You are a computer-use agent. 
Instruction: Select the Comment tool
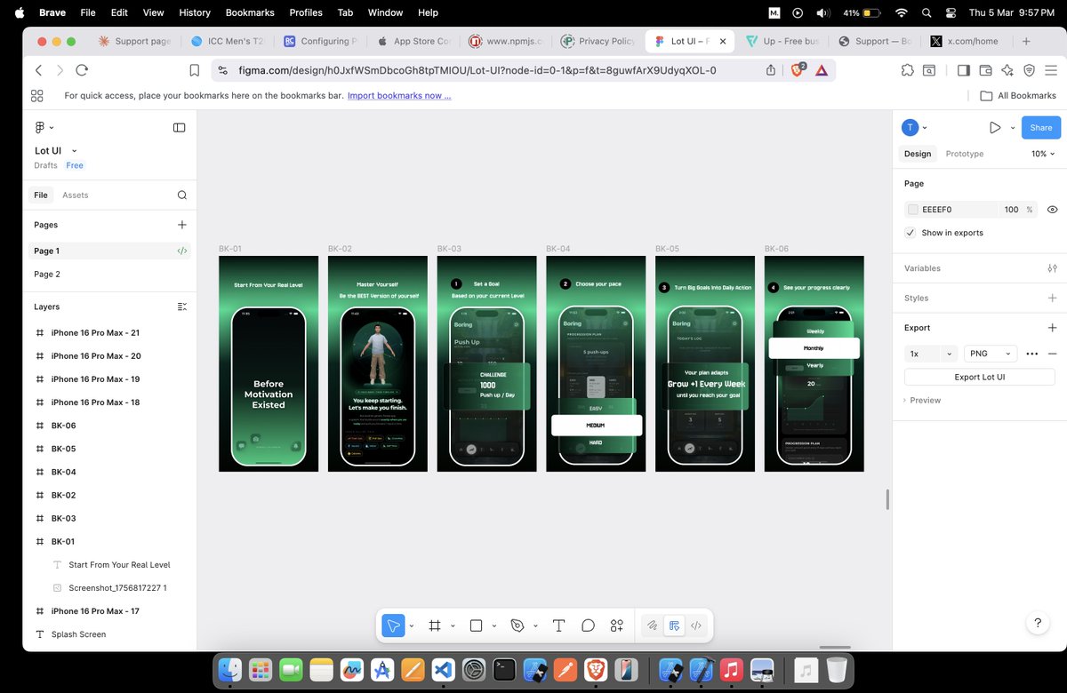pos(588,625)
